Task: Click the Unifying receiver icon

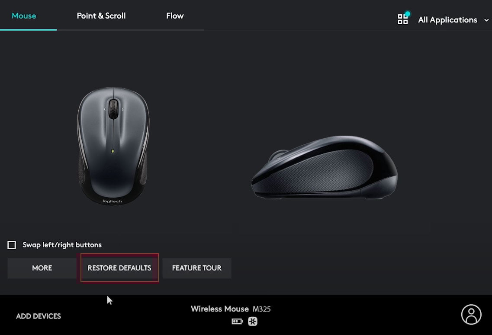Action: click(253, 322)
